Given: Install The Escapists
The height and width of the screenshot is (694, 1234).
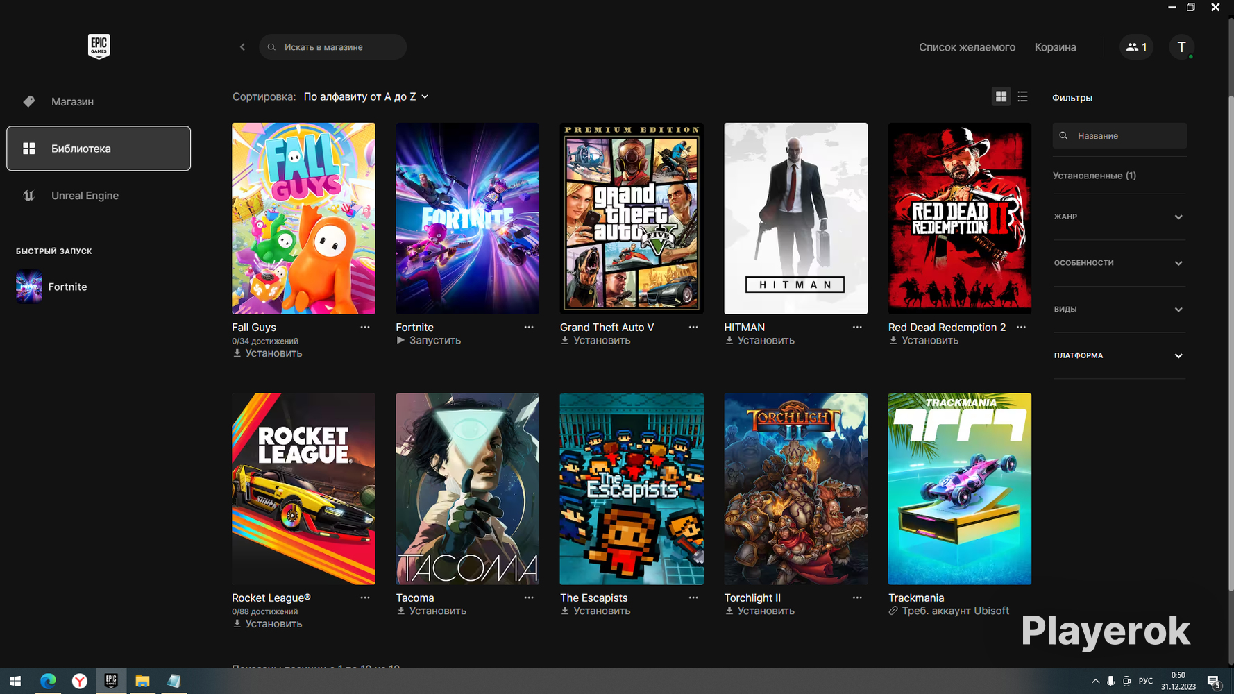Looking at the screenshot, I should click(x=595, y=611).
